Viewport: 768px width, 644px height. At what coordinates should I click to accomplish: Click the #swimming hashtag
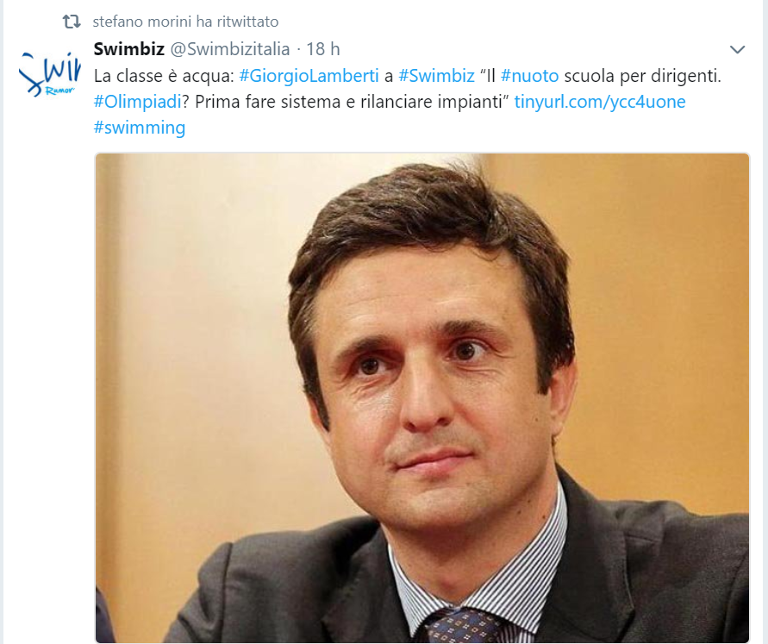pos(140,128)
